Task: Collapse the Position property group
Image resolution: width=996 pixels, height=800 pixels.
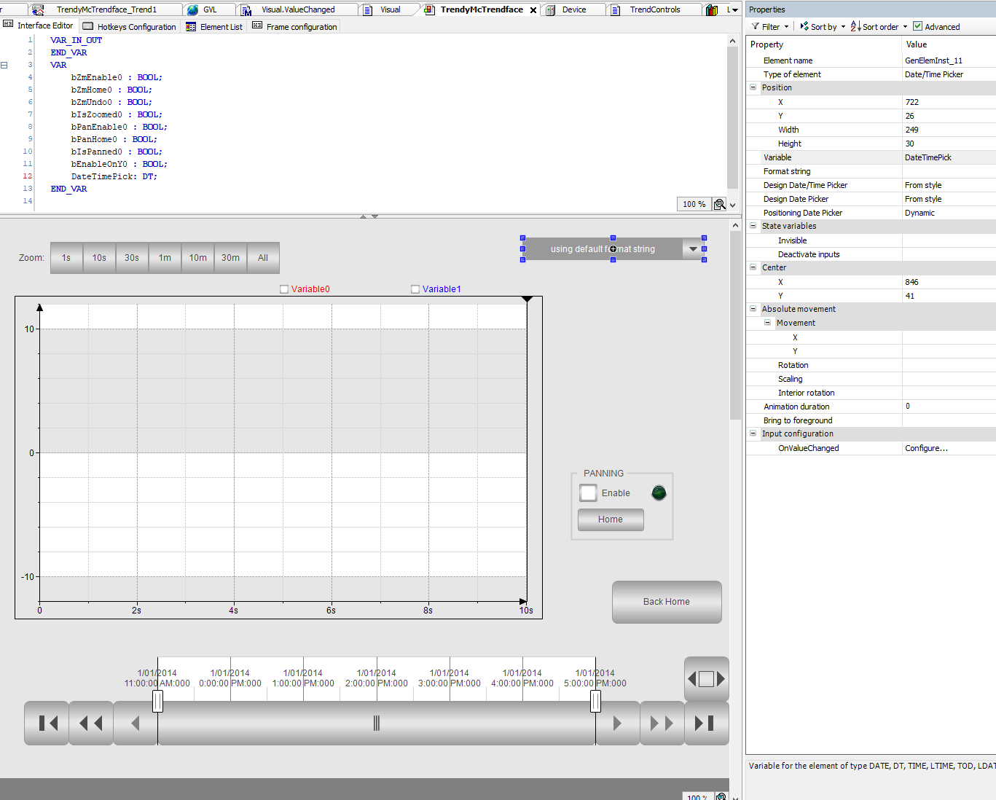Action: 753,87
